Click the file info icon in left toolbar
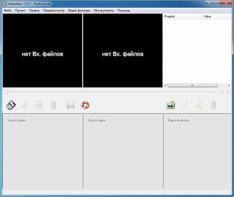This screenshot has width=234, height=197. point(39,105)
